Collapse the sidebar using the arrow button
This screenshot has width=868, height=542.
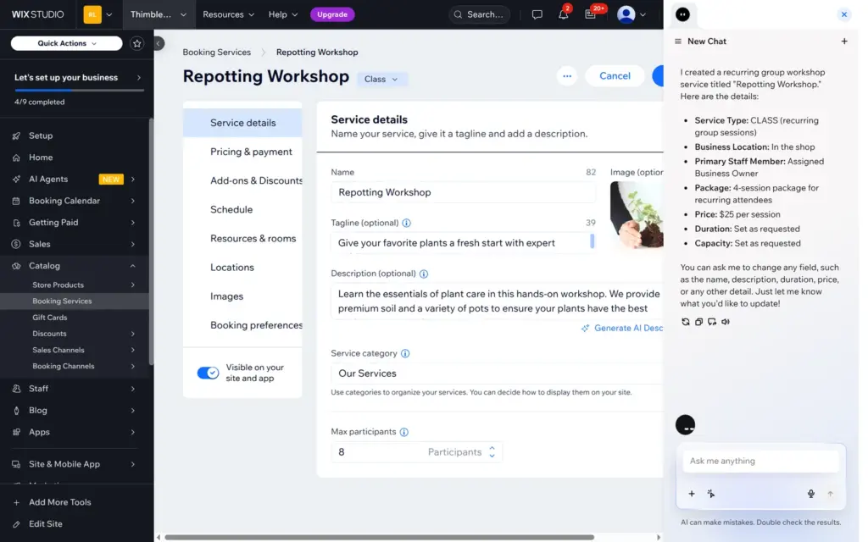coord(159,43)
